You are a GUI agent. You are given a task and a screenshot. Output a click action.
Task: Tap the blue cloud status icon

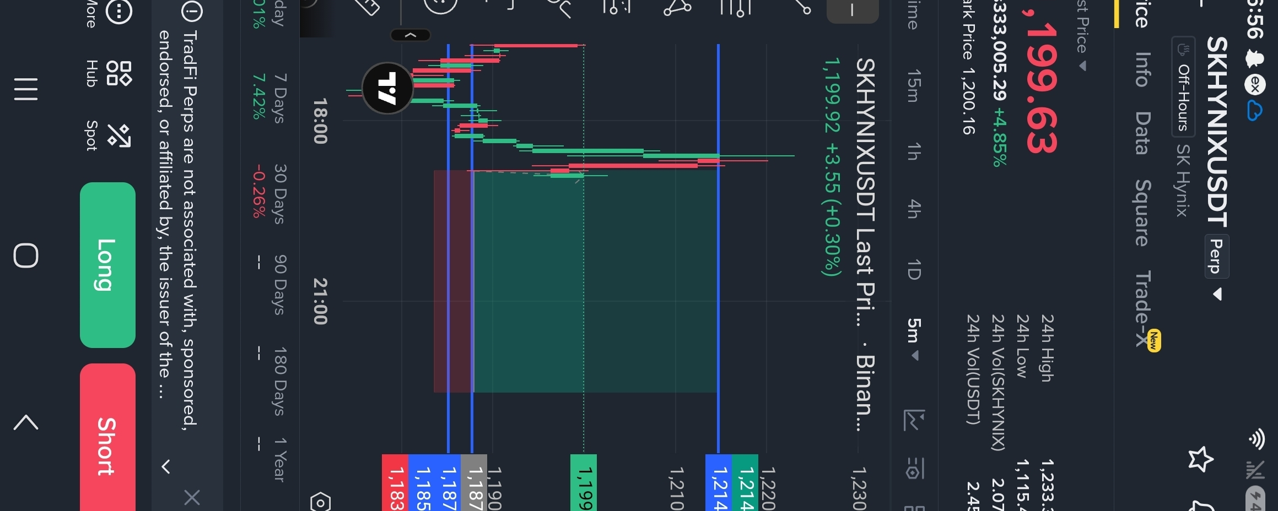click(x=1255, y=111)
